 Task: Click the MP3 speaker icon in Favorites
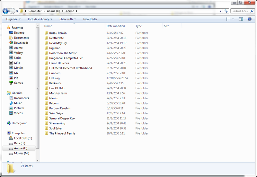pyautogui.click(x=11, y=63)
